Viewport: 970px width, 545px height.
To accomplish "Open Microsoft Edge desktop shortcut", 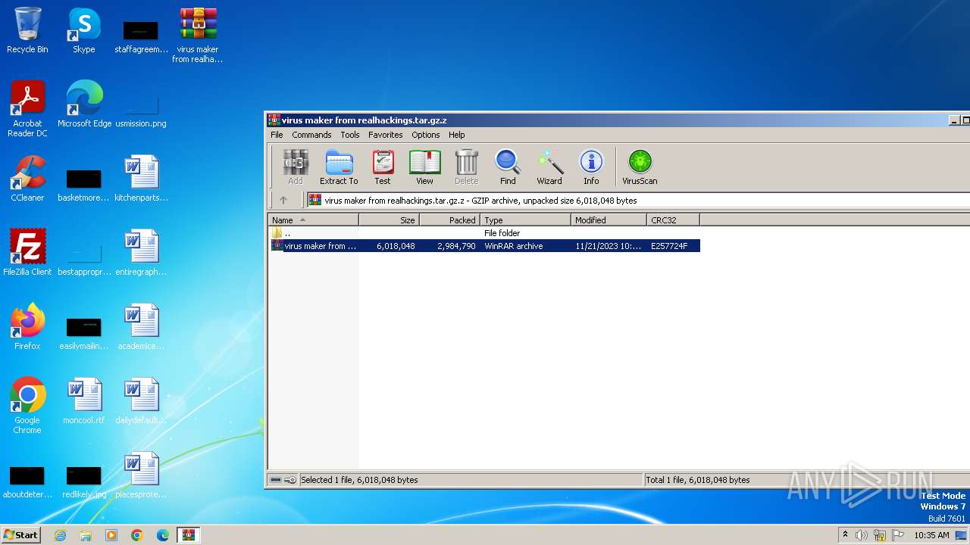I will (84, 104).
